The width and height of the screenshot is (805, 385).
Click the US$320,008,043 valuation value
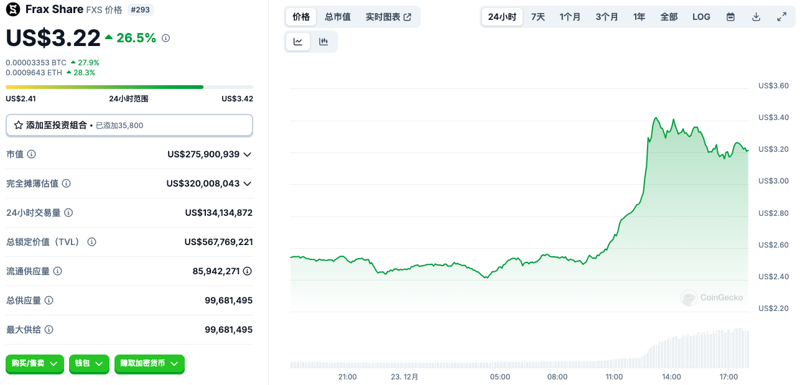pyautogui.click(x=203, y=183)
